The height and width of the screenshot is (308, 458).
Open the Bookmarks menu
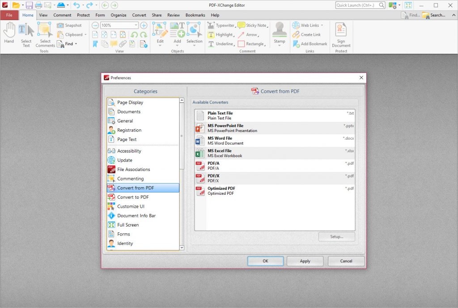click(195, 15)
